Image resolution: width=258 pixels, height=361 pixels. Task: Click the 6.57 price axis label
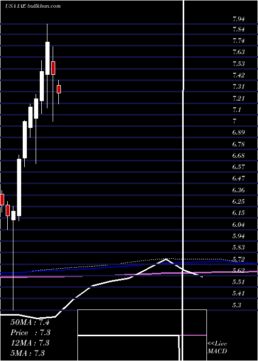click(x=238, y=167)
